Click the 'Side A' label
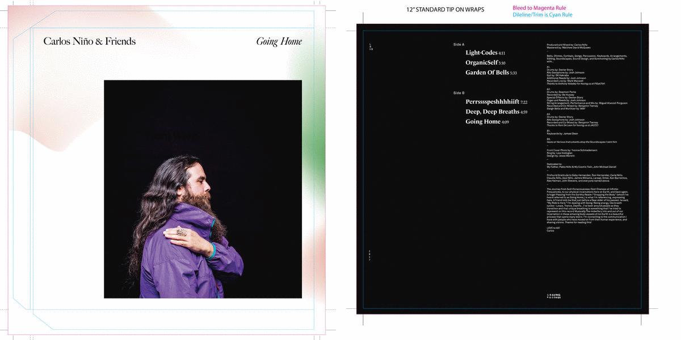Viewport: 681px width, 340px height. [x=459, y=44]
